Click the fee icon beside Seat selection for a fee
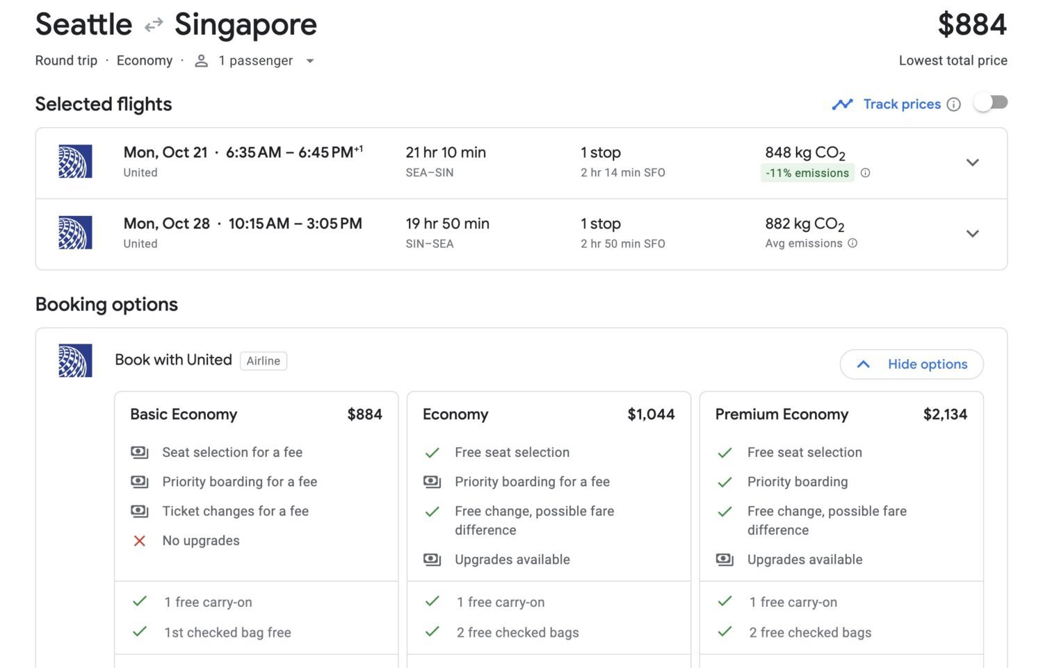The width and height of the screenshot is (1043, 668). coord(139,452)
